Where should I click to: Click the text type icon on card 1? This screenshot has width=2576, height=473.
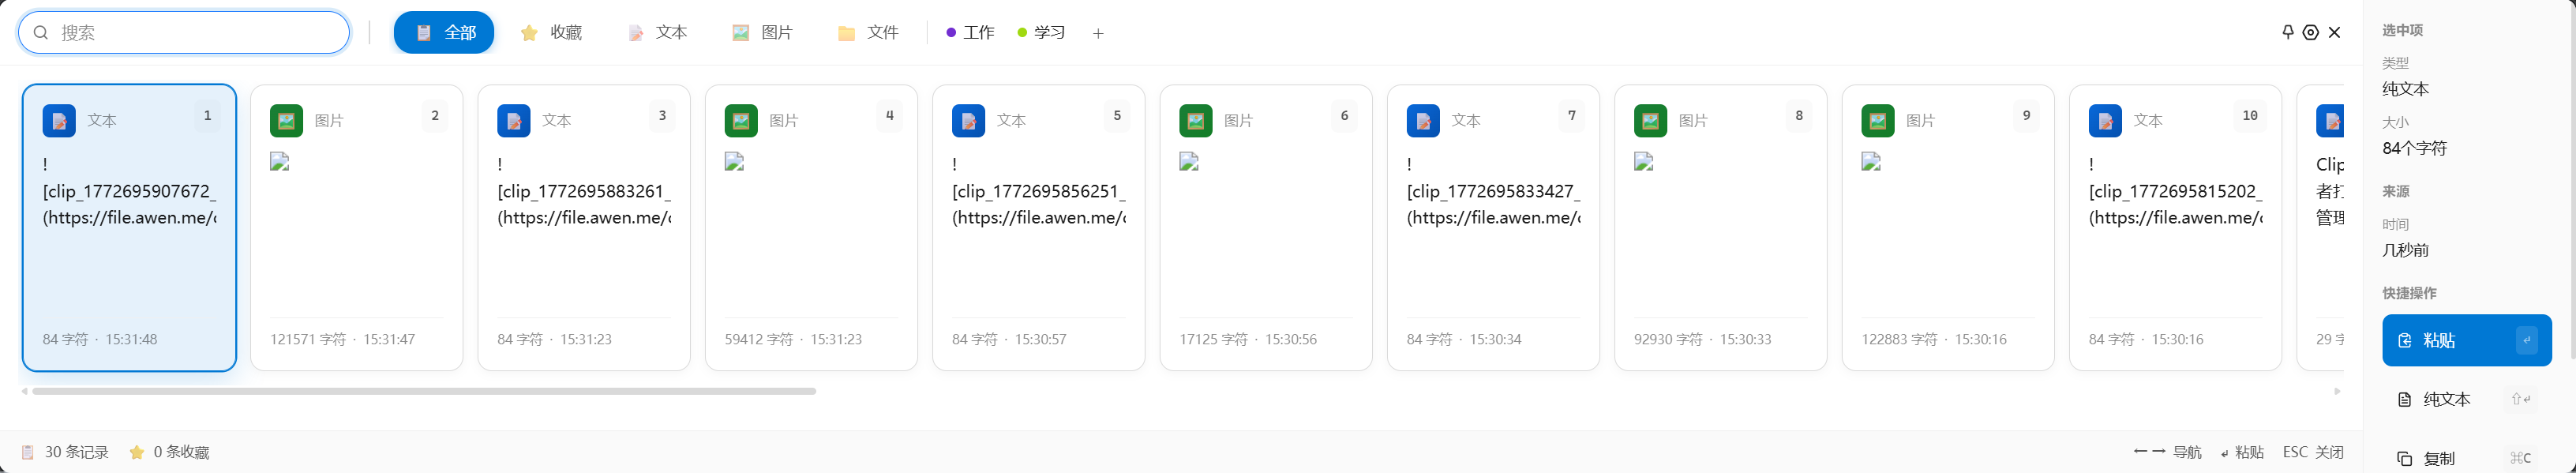(x=59, y=121)
